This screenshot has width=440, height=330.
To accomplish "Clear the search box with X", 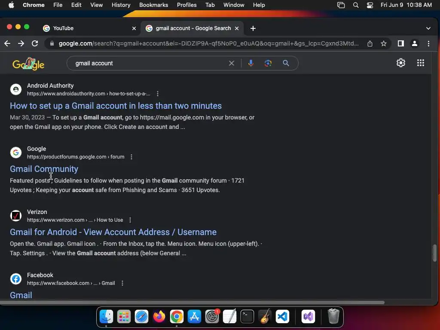I will pyautogui.click(x=232, y=63).
